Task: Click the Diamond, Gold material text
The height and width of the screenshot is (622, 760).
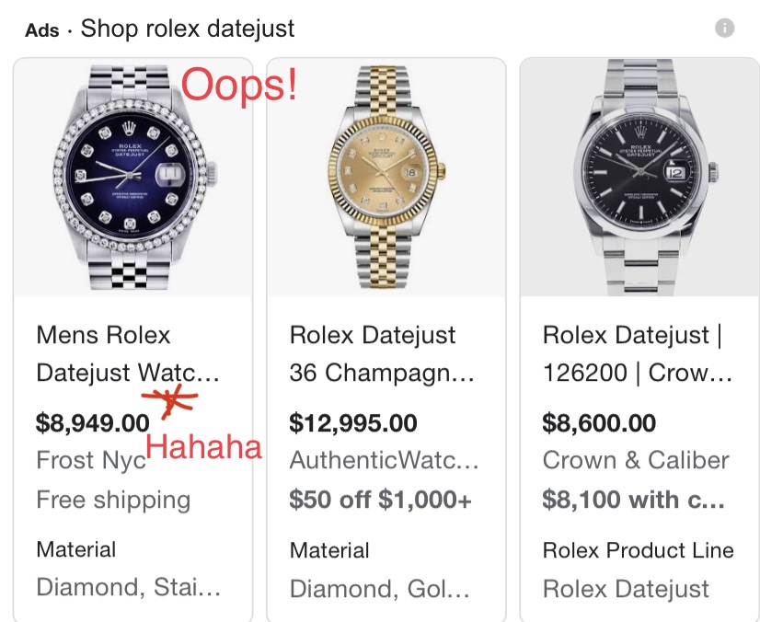Action: click(x=379, y=589)
